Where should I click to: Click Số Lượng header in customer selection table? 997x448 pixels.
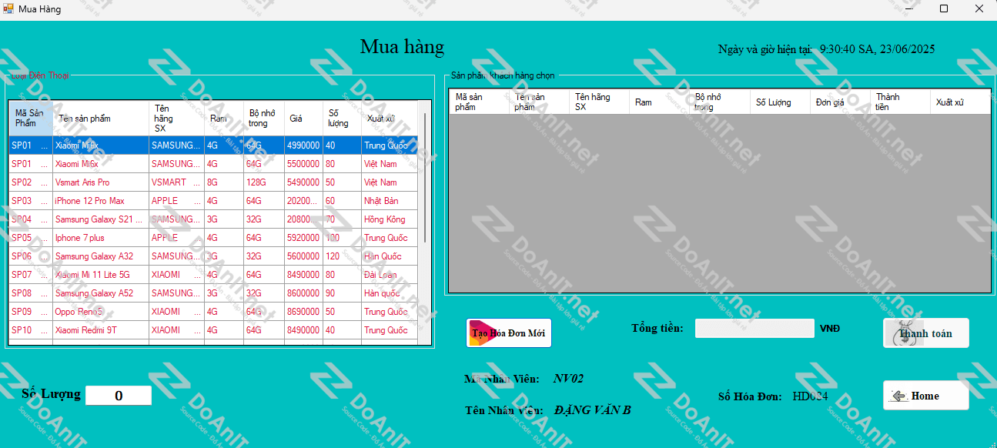[780, 102]
